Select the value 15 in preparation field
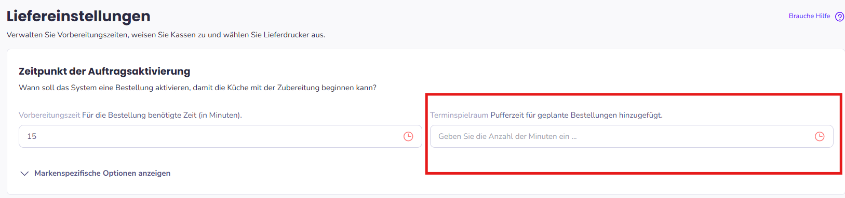Viewport: 845px width, 198px height. [x=32, y=136]
